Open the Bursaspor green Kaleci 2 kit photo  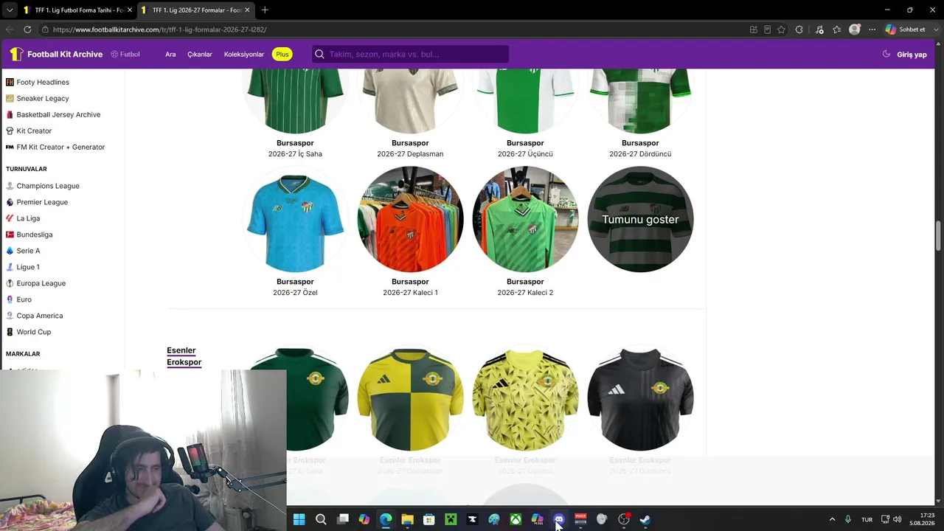(525, 219)
